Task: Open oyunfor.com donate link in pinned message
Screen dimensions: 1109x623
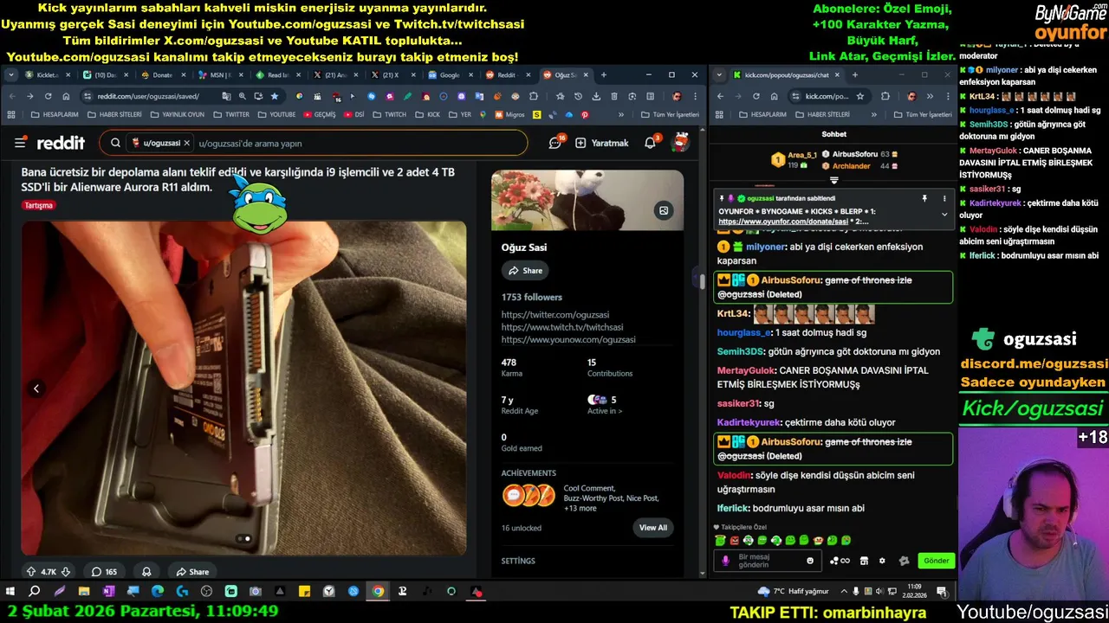Action: coord(782,222)
